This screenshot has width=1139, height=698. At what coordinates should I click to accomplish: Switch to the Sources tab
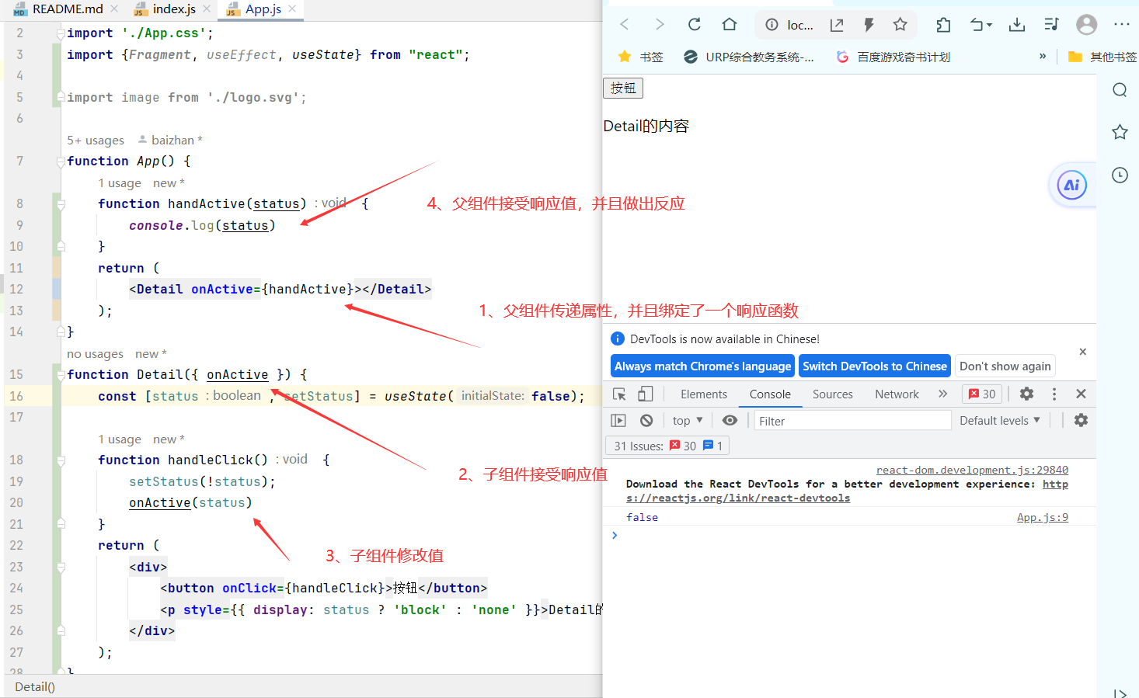point(833,394)
